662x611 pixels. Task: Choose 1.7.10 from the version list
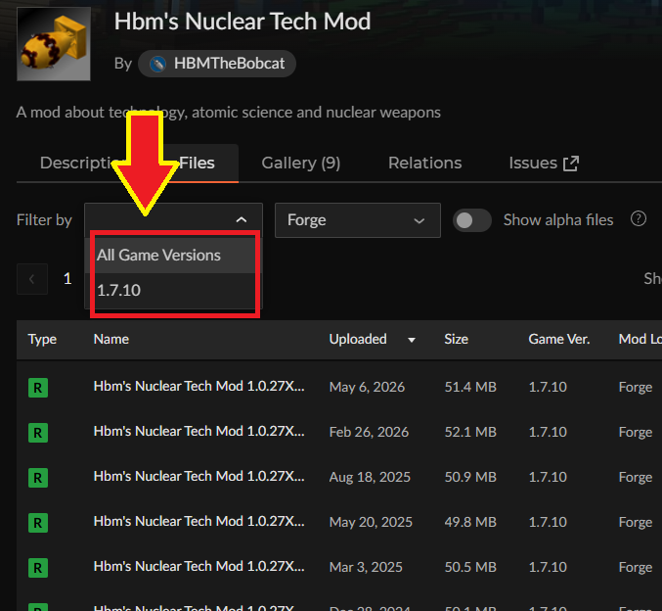175,291
